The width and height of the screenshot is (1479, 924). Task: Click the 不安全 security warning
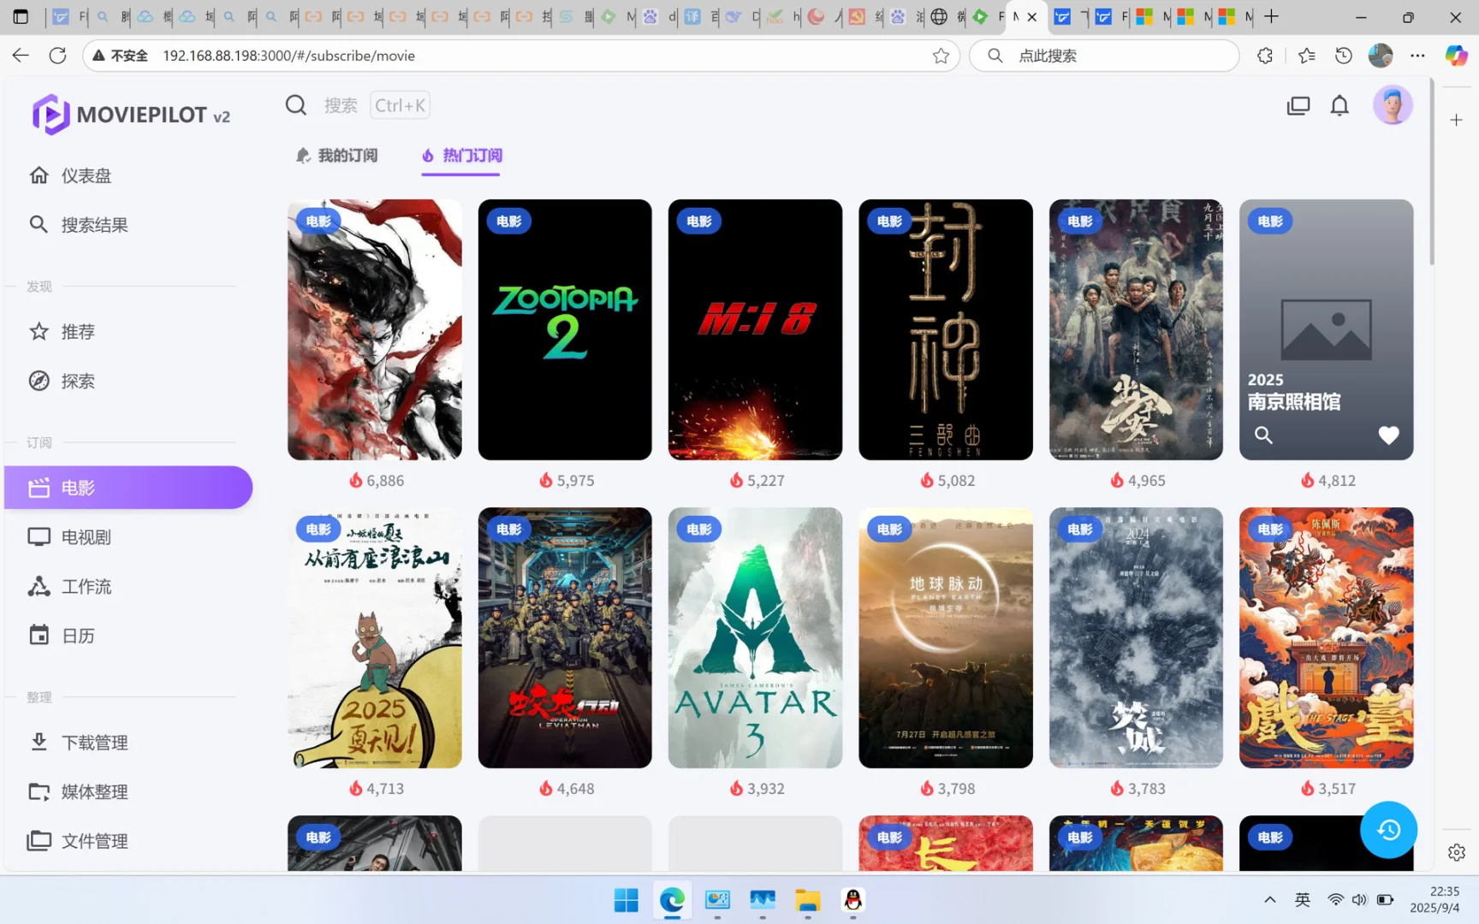[120, 56]
